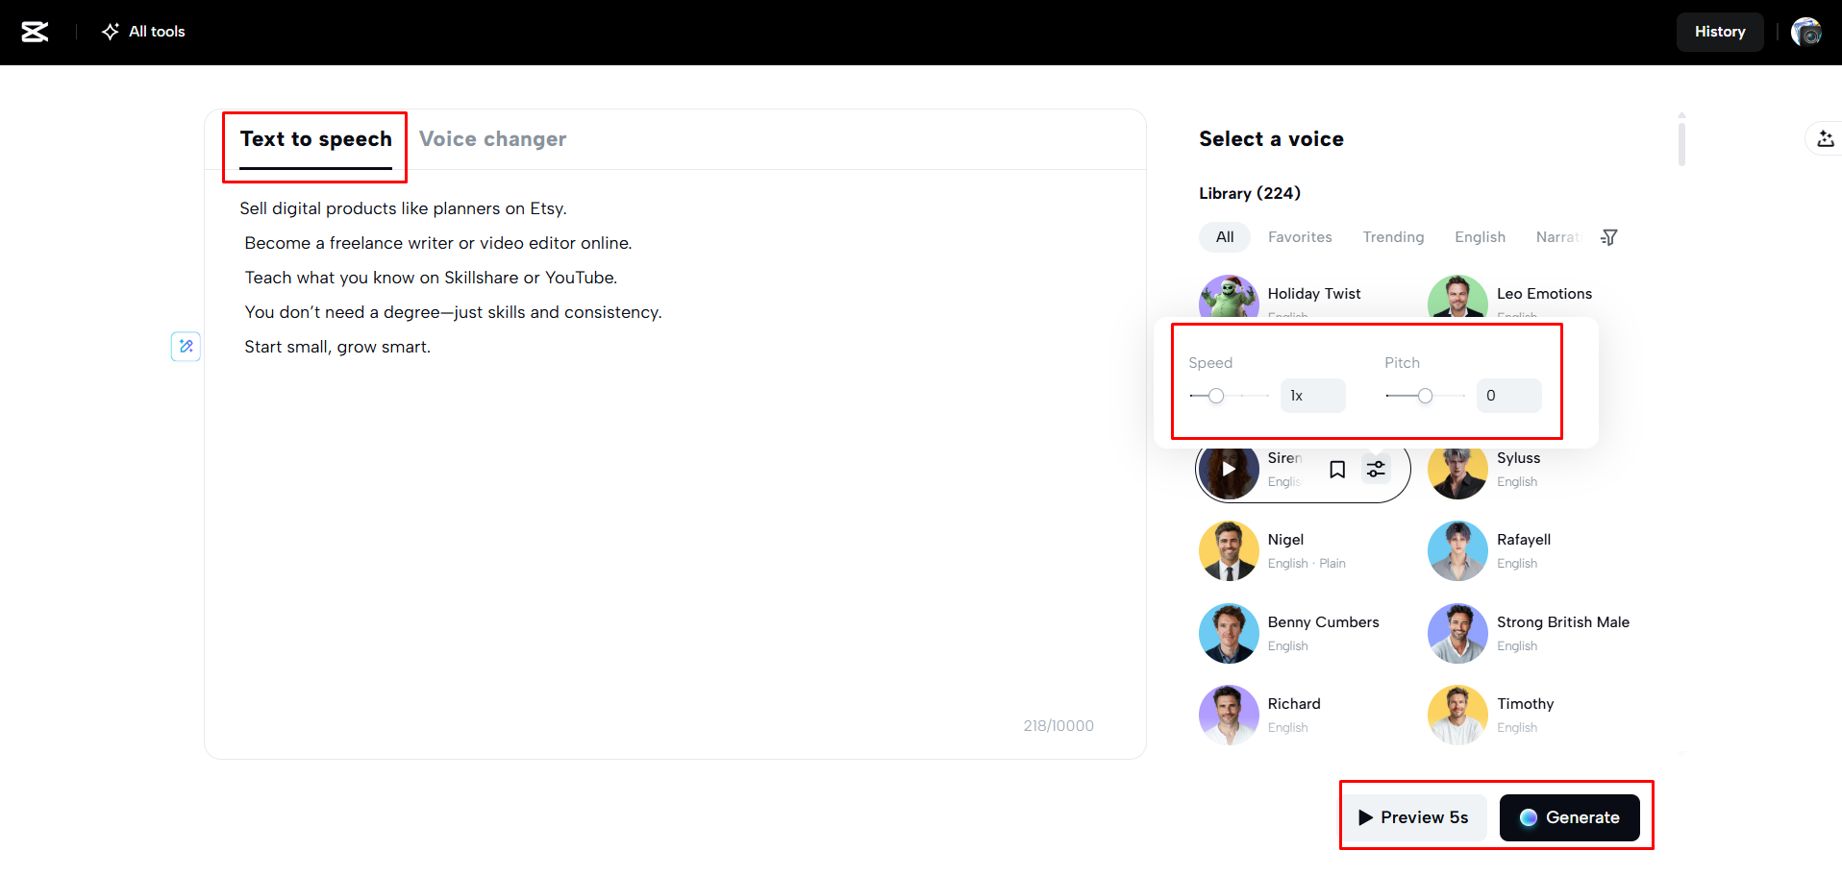Open the History panel
This screenshot has height=875, width=1842.
pos(1720,31)
